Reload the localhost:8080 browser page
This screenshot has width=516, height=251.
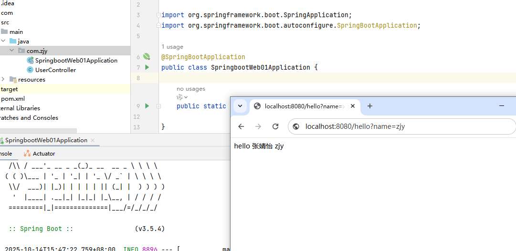click(275, 126)
